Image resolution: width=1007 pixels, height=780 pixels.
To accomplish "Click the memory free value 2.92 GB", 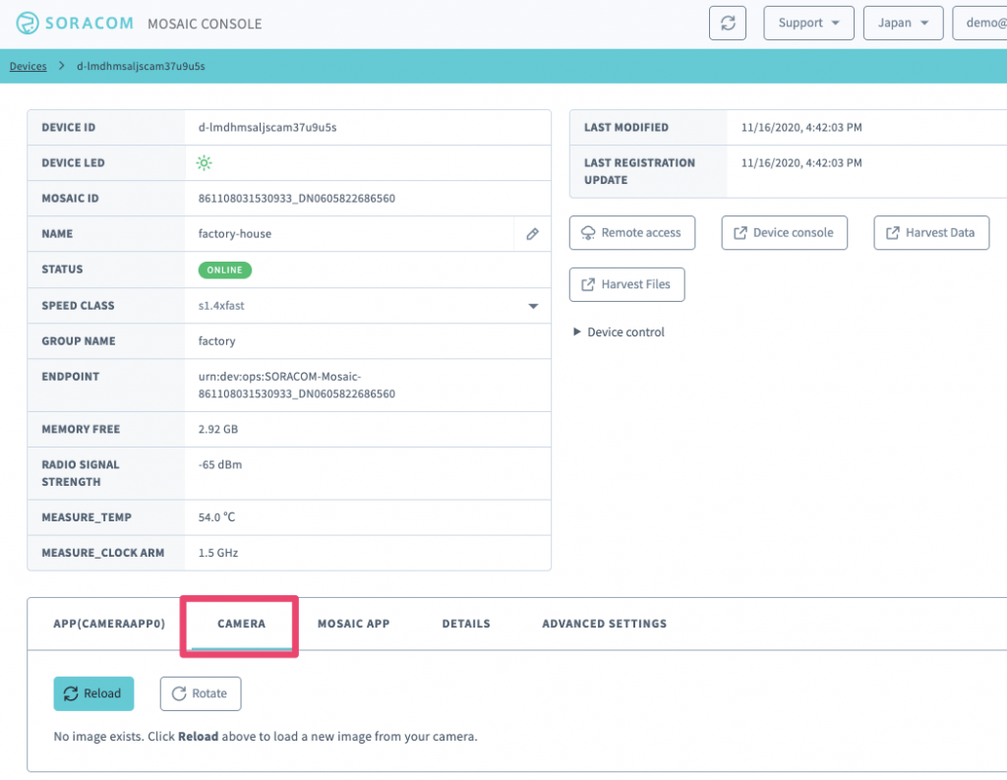I will click(x=217, y=429).
